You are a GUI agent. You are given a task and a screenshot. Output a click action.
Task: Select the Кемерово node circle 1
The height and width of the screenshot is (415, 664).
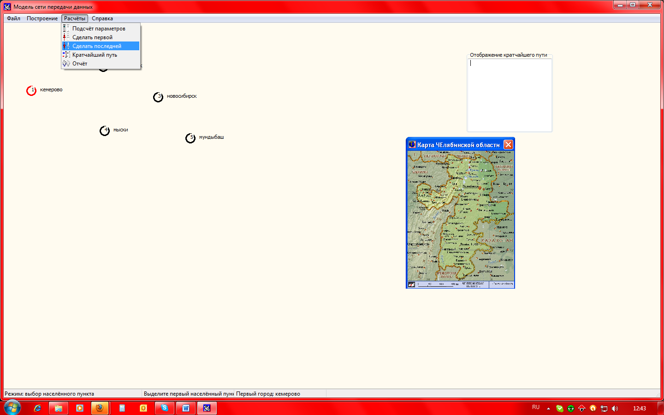31,91
